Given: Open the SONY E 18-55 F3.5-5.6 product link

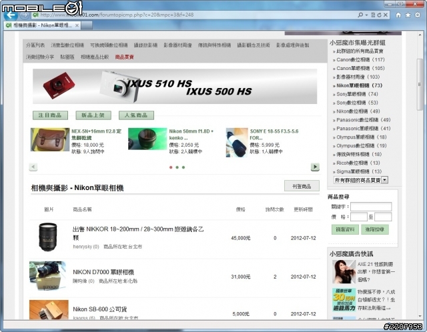Looking at the screenshot, I should click(x=274, y=135).
